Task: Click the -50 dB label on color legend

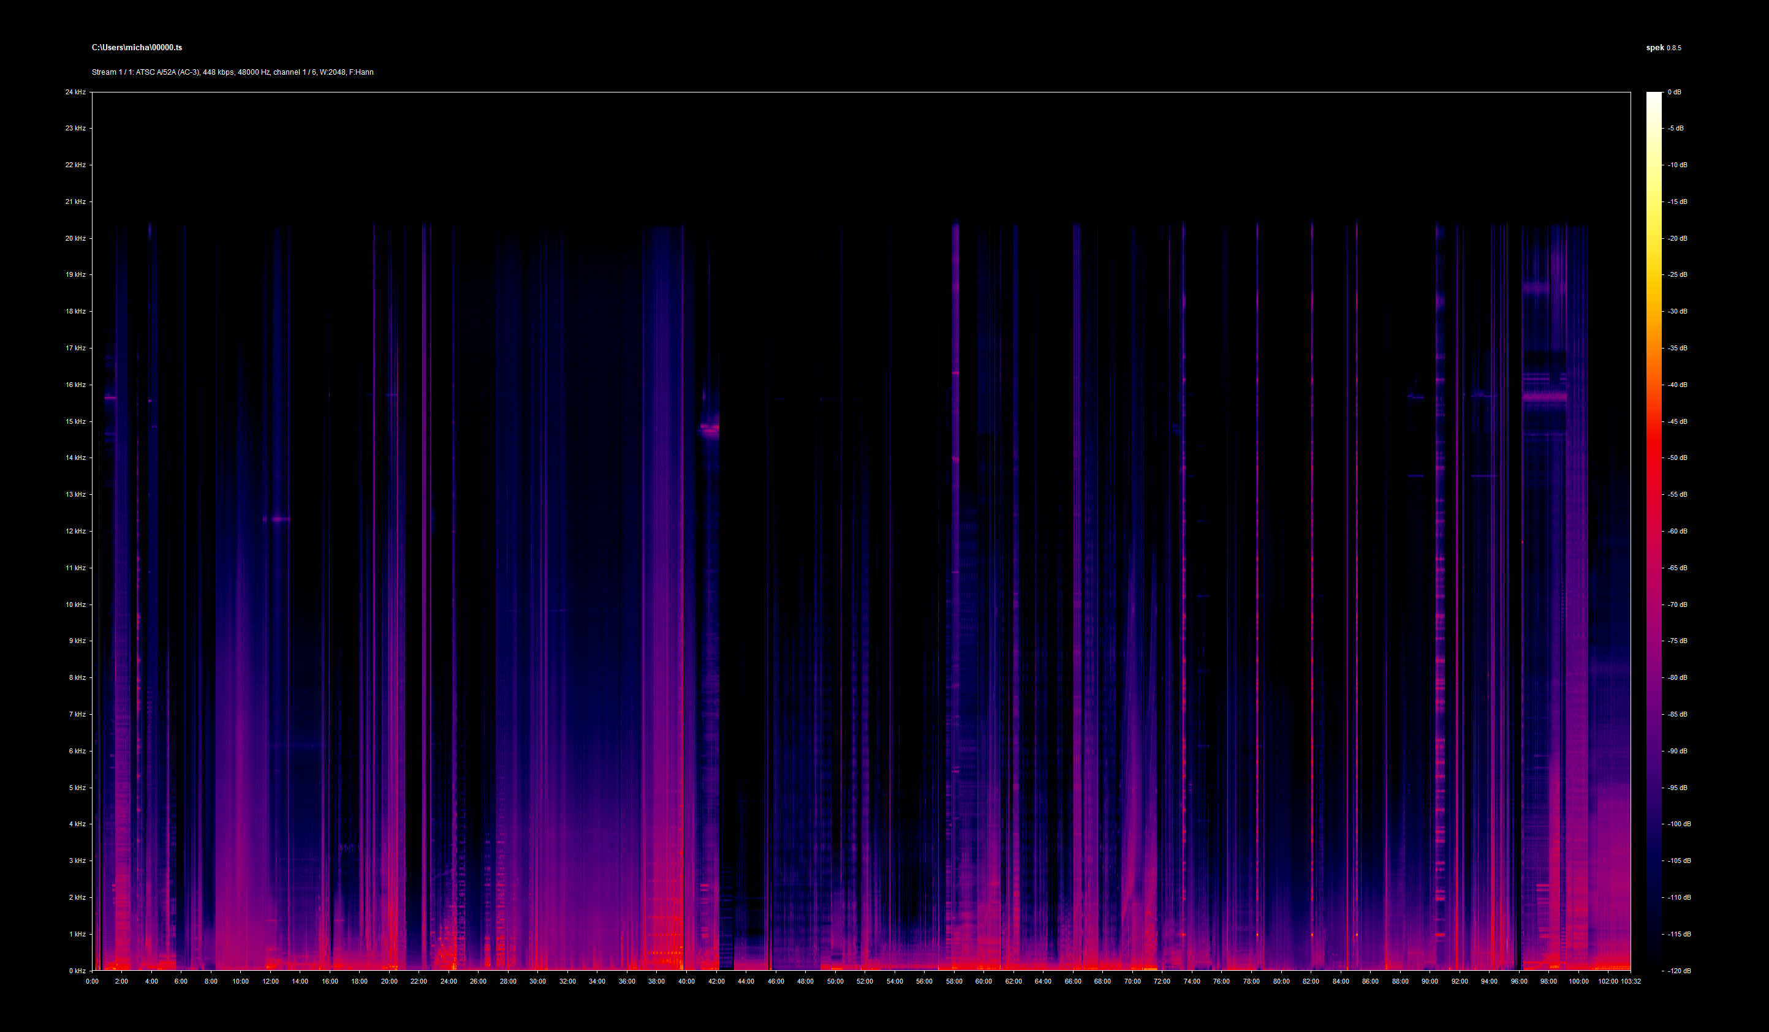Action: point(1677,458)
